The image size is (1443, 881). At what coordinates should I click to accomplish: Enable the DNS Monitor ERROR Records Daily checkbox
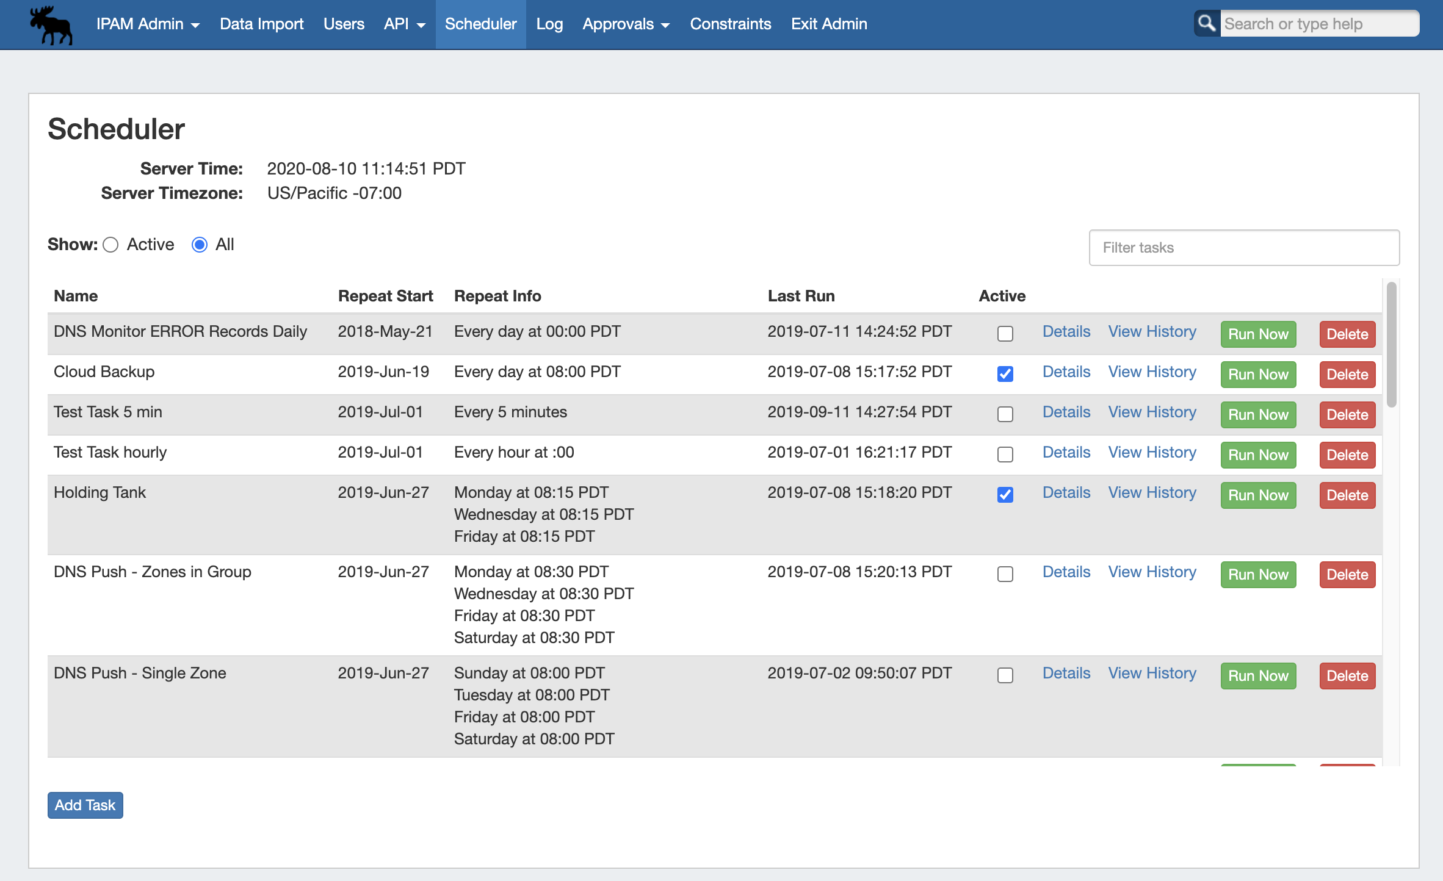coord(1005,334)
